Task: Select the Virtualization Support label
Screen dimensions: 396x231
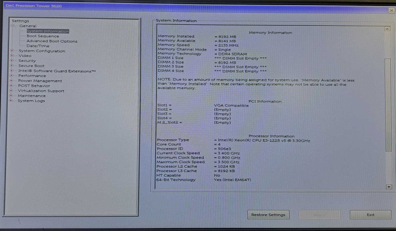Action: point(41,91)
